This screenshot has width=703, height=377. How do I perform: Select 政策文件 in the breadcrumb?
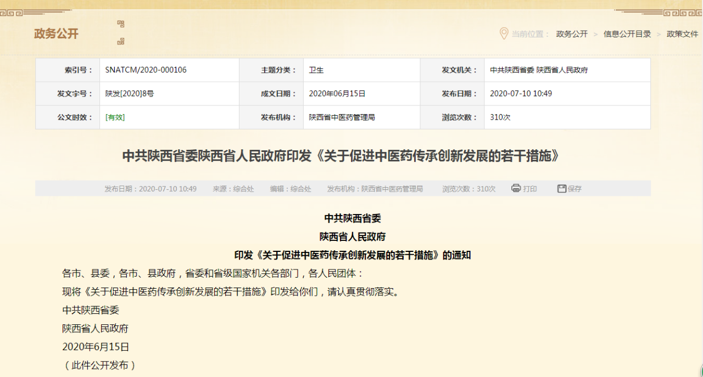(682, 34)
